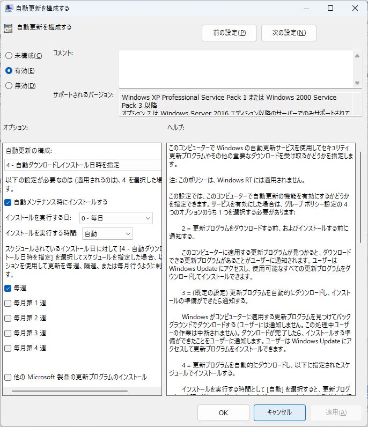Screen dimensions: 368x427
Task: Click the comment box scroll down arrow
Action: click(357, 83)
